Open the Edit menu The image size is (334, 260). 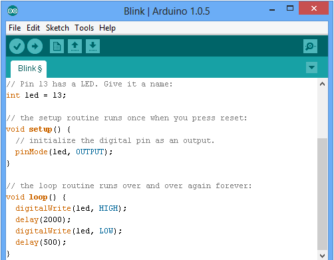(x=33, y=28)
